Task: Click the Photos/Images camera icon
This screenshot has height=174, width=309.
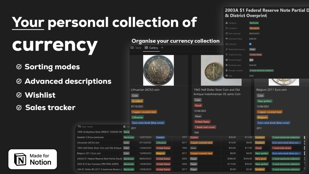Action: (226, 60)
